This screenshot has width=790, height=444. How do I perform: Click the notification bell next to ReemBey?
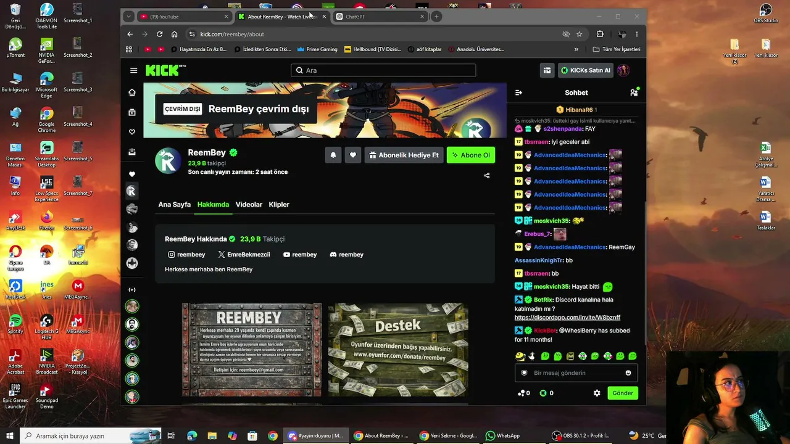click(x=333, y=155)
